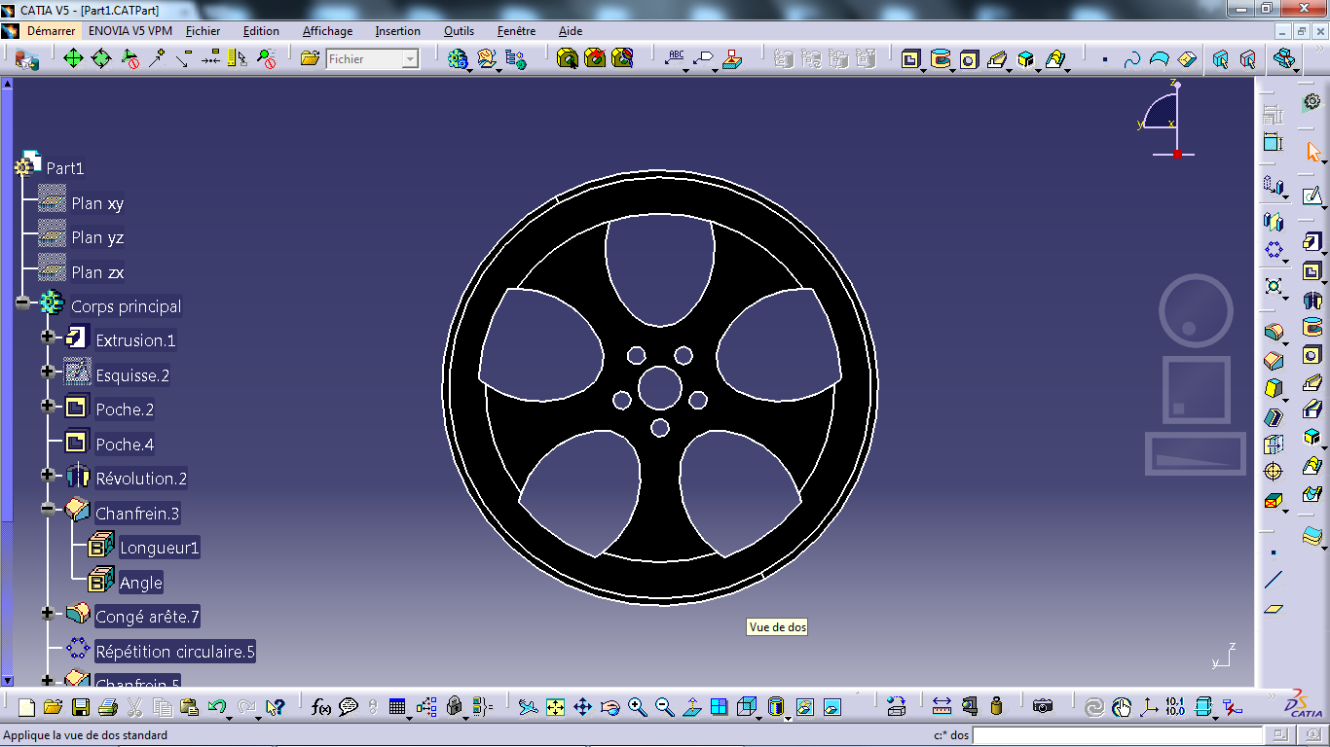
Task: Open the design table icon
Action: click(397, 707)
